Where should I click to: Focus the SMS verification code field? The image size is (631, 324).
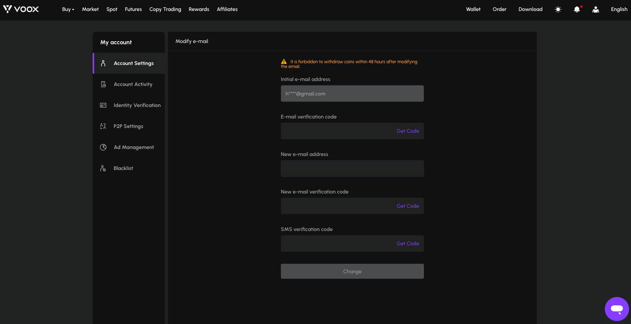point(352,243)
